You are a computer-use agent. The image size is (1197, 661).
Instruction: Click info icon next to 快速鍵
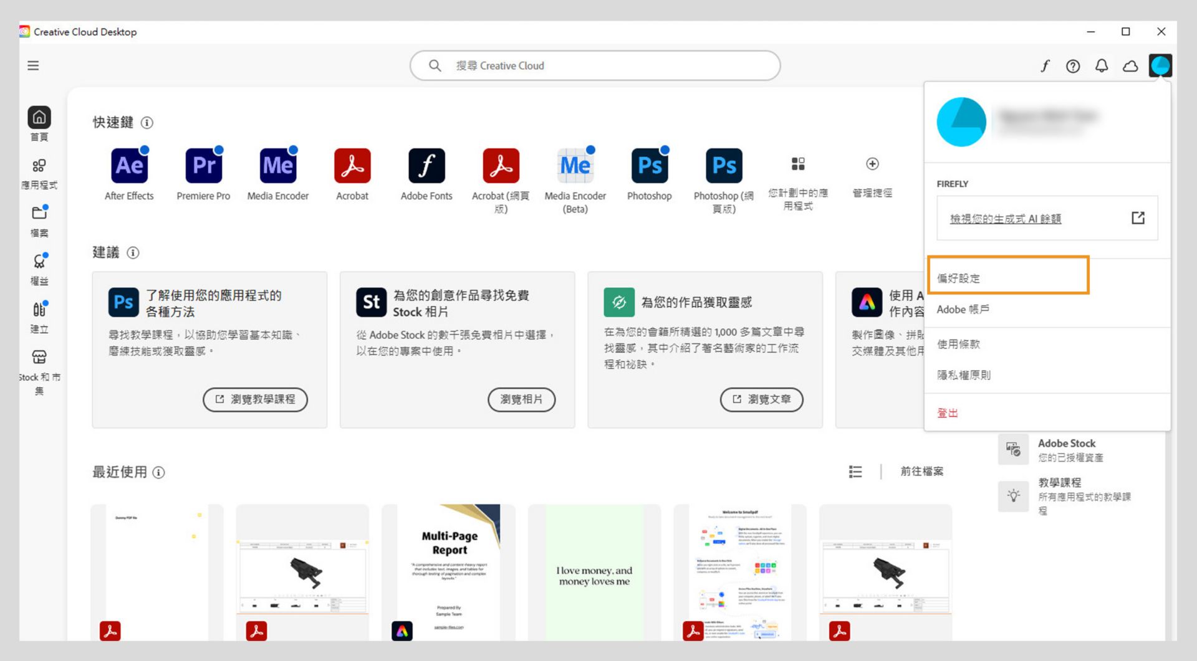(147, 123)
